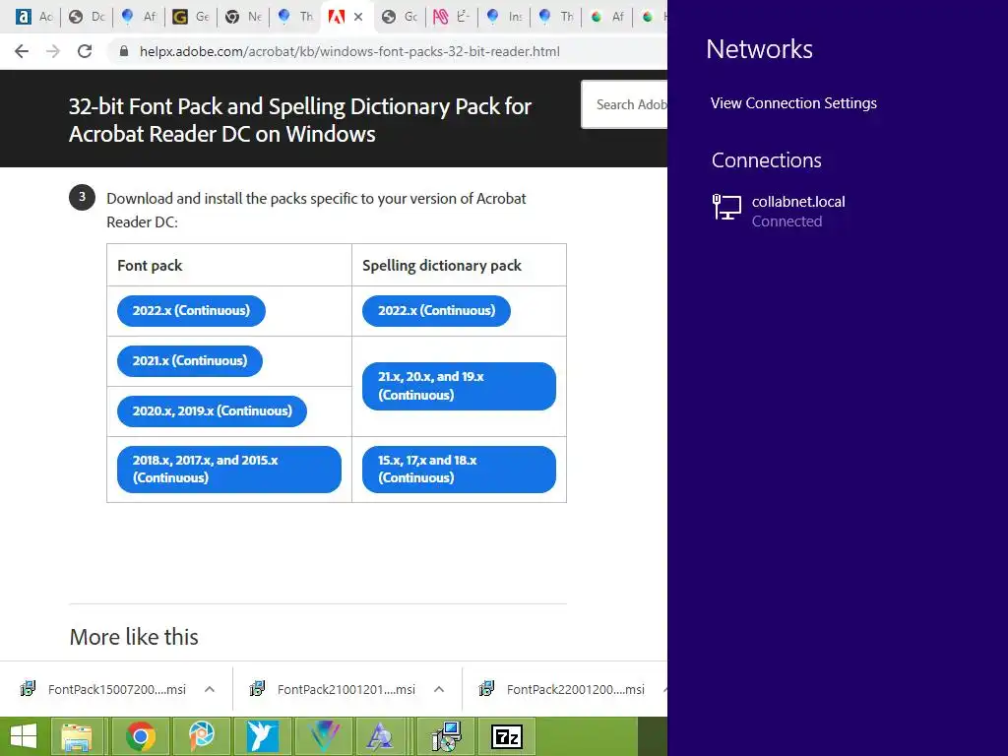Open the FontPack15007200 download options chevron
The height and width of the screenshot is (756, 1008).
point(210,689)
